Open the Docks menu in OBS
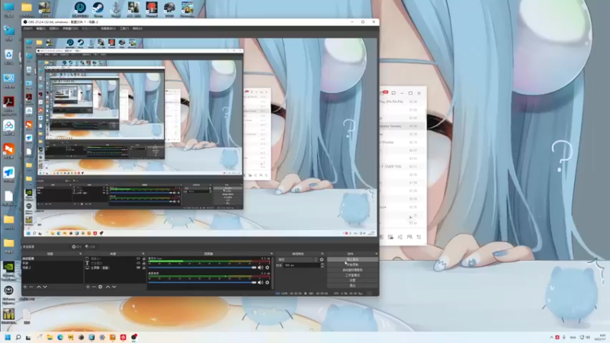The width and height of the screenshot is (610, 343). [70, 28]
